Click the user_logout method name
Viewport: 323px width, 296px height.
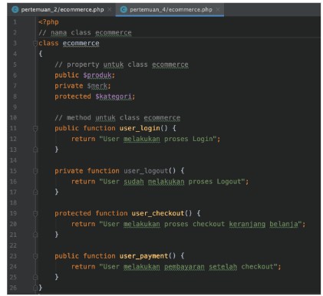pos(146,171)
